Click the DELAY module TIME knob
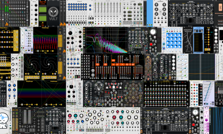Screen dimensions: 223x134 36,5
